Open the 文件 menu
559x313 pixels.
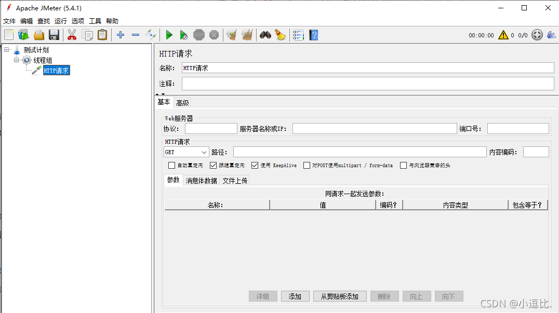pyautogui.click(x=9, y=21)
